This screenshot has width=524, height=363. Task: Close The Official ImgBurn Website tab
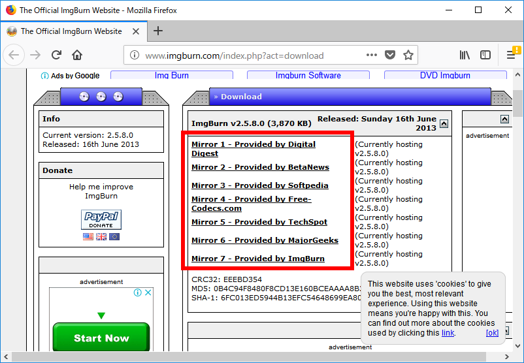136,31
